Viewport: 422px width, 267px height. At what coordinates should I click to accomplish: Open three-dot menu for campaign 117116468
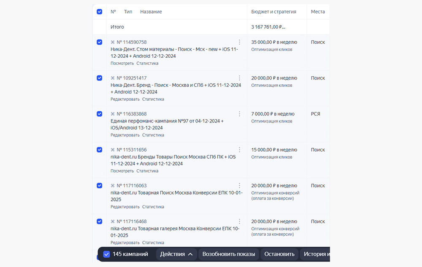(239, 222)
